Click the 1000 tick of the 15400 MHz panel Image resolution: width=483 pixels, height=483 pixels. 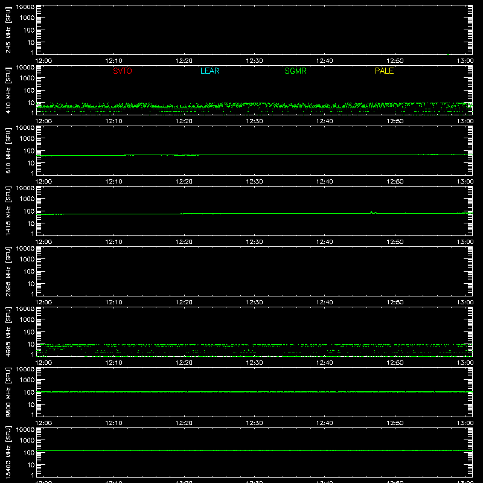click(27, 440)
